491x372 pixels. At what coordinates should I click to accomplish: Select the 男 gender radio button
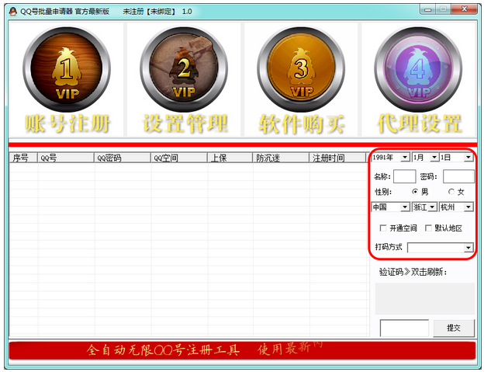click(x=415, y=191)
